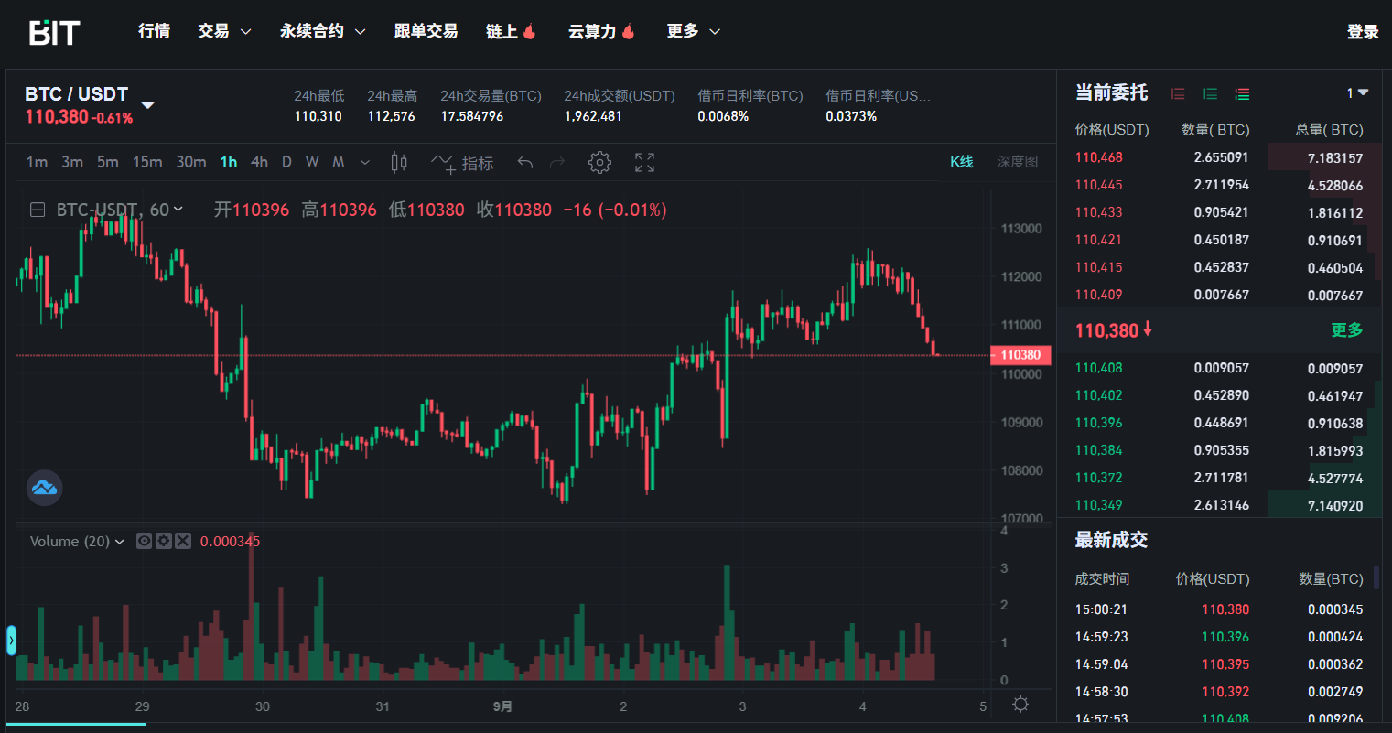Show buy orders only in order book

1210,93
